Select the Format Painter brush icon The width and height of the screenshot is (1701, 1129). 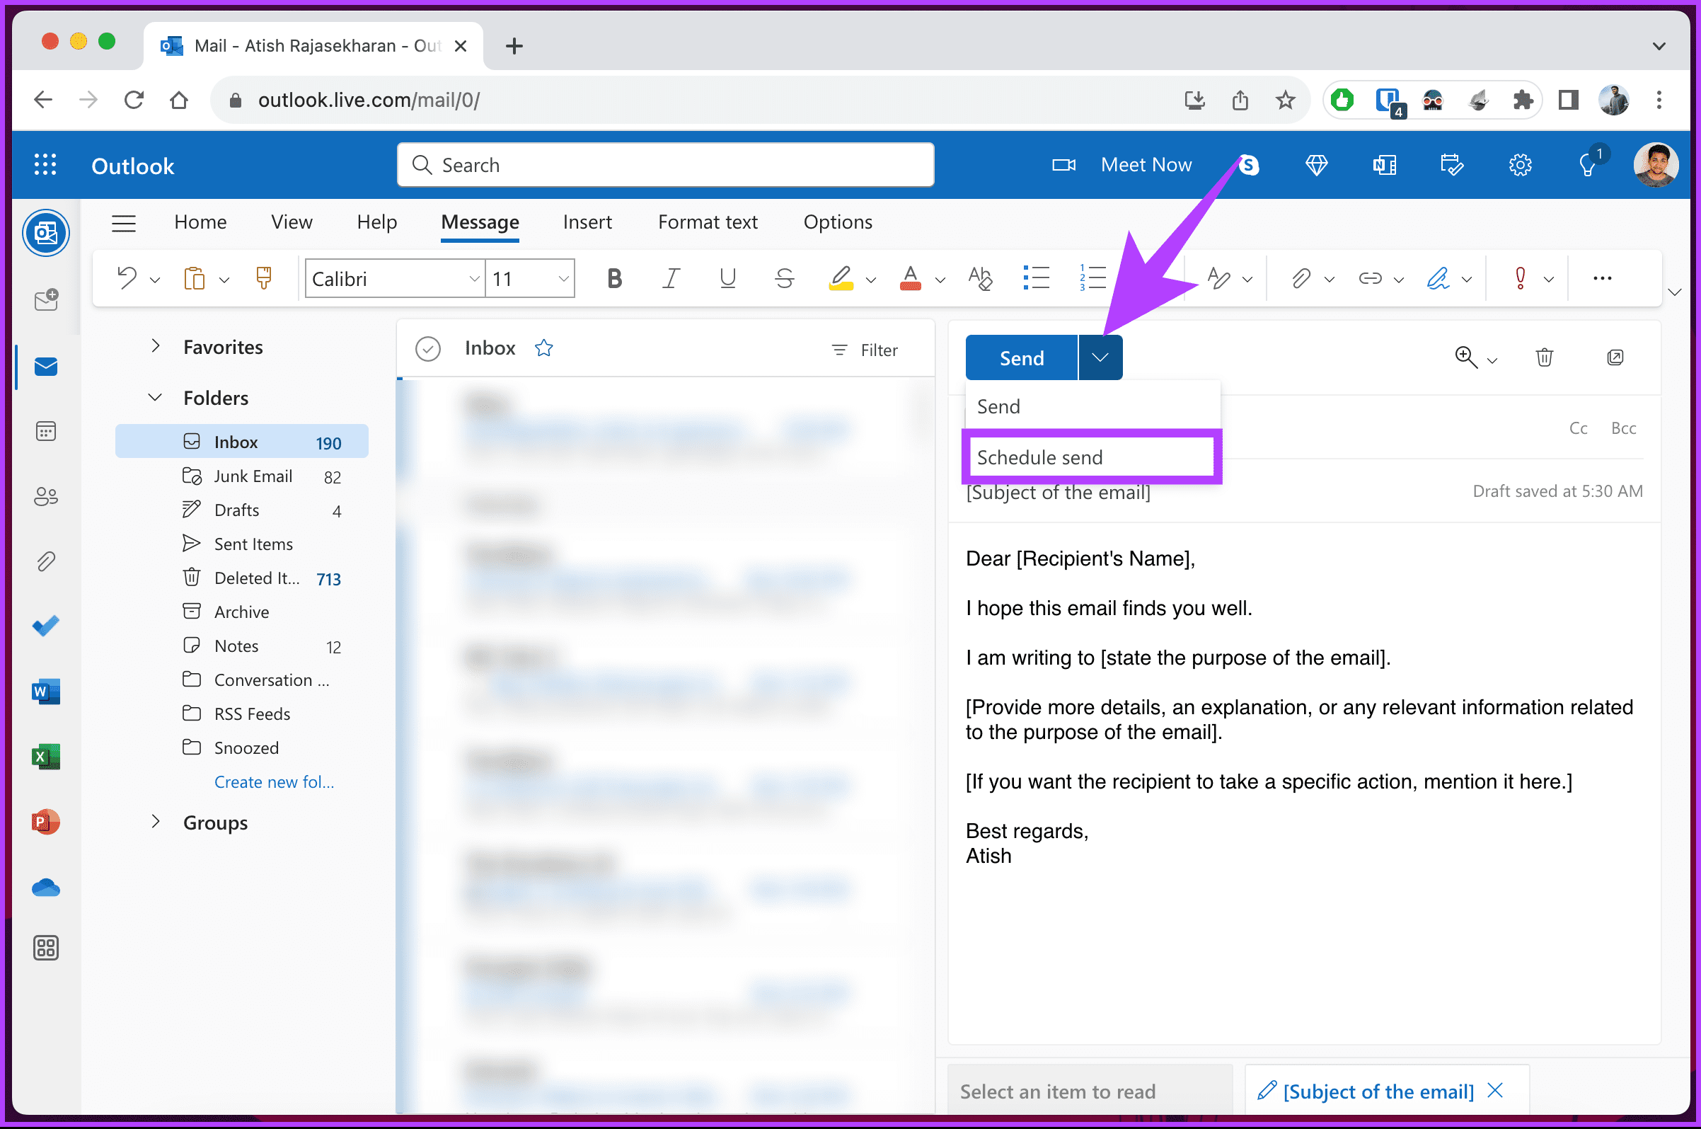pyautogui.click(x=263, y=278)
